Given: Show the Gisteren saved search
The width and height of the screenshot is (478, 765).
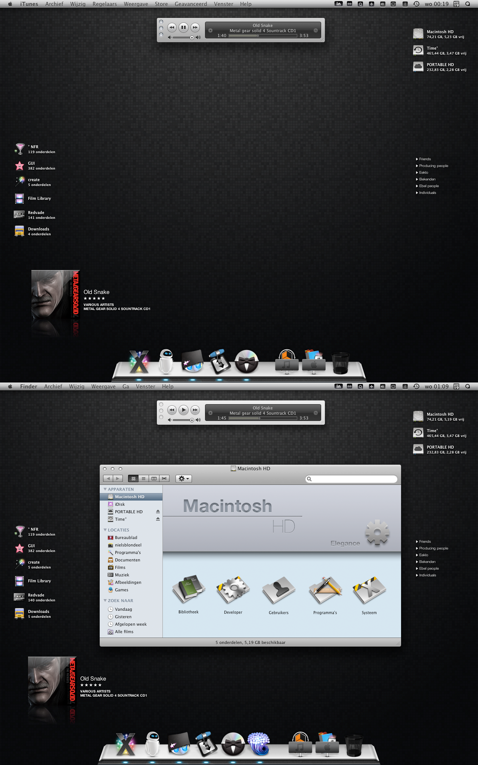Looking at the screenshot, I should [x=131, y=617].
